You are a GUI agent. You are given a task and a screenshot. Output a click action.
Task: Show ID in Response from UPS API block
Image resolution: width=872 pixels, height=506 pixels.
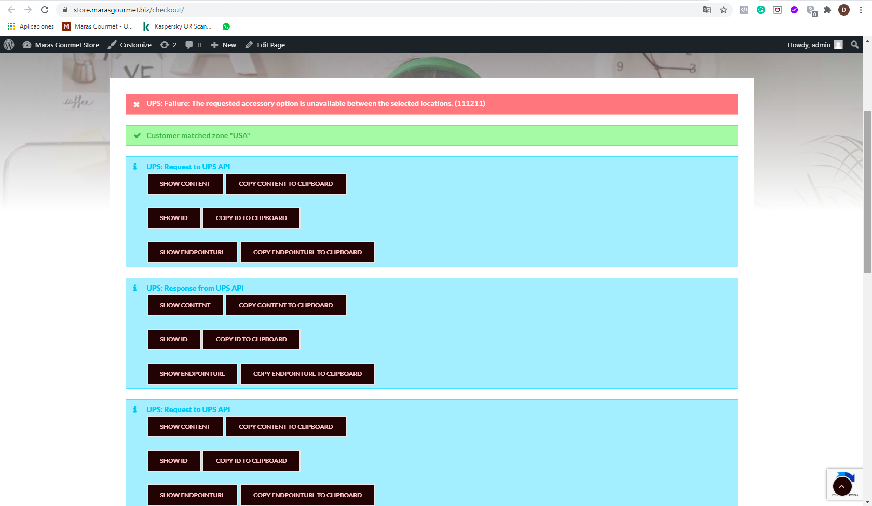174,339
